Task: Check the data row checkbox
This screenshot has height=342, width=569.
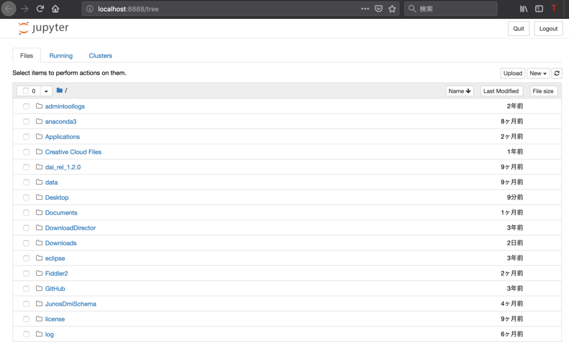Action: pyautogui.click(x=26, y=182)
